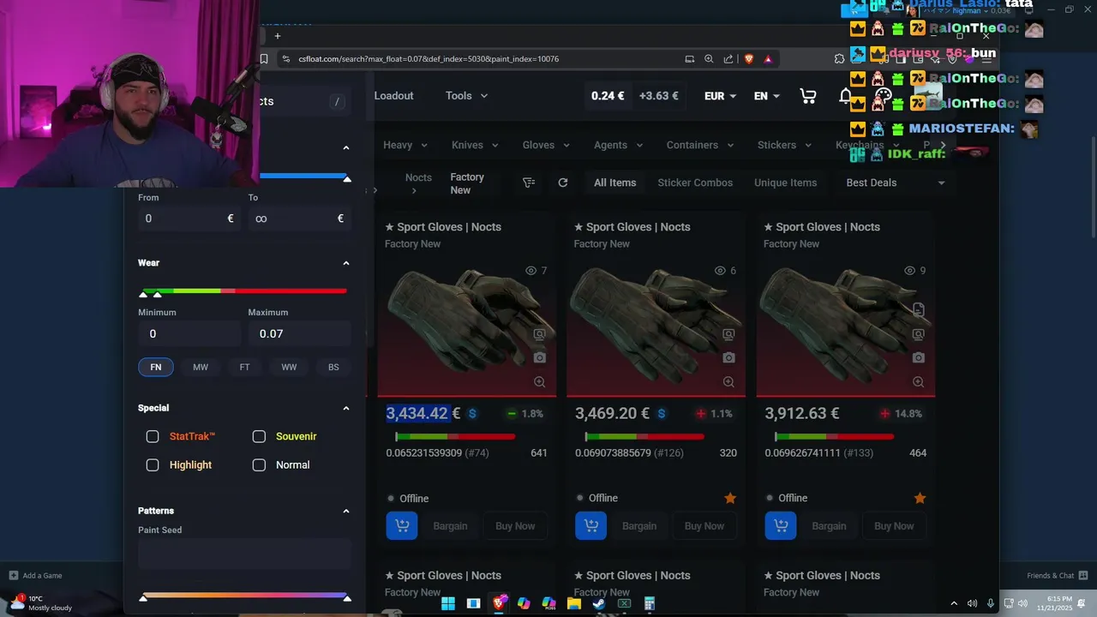Select the MW wear filter
1097x617 pixels.
click(x=201, y=367)
